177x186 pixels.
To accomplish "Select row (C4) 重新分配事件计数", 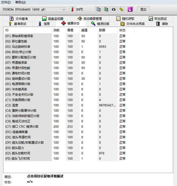I will tap(69, 111).
